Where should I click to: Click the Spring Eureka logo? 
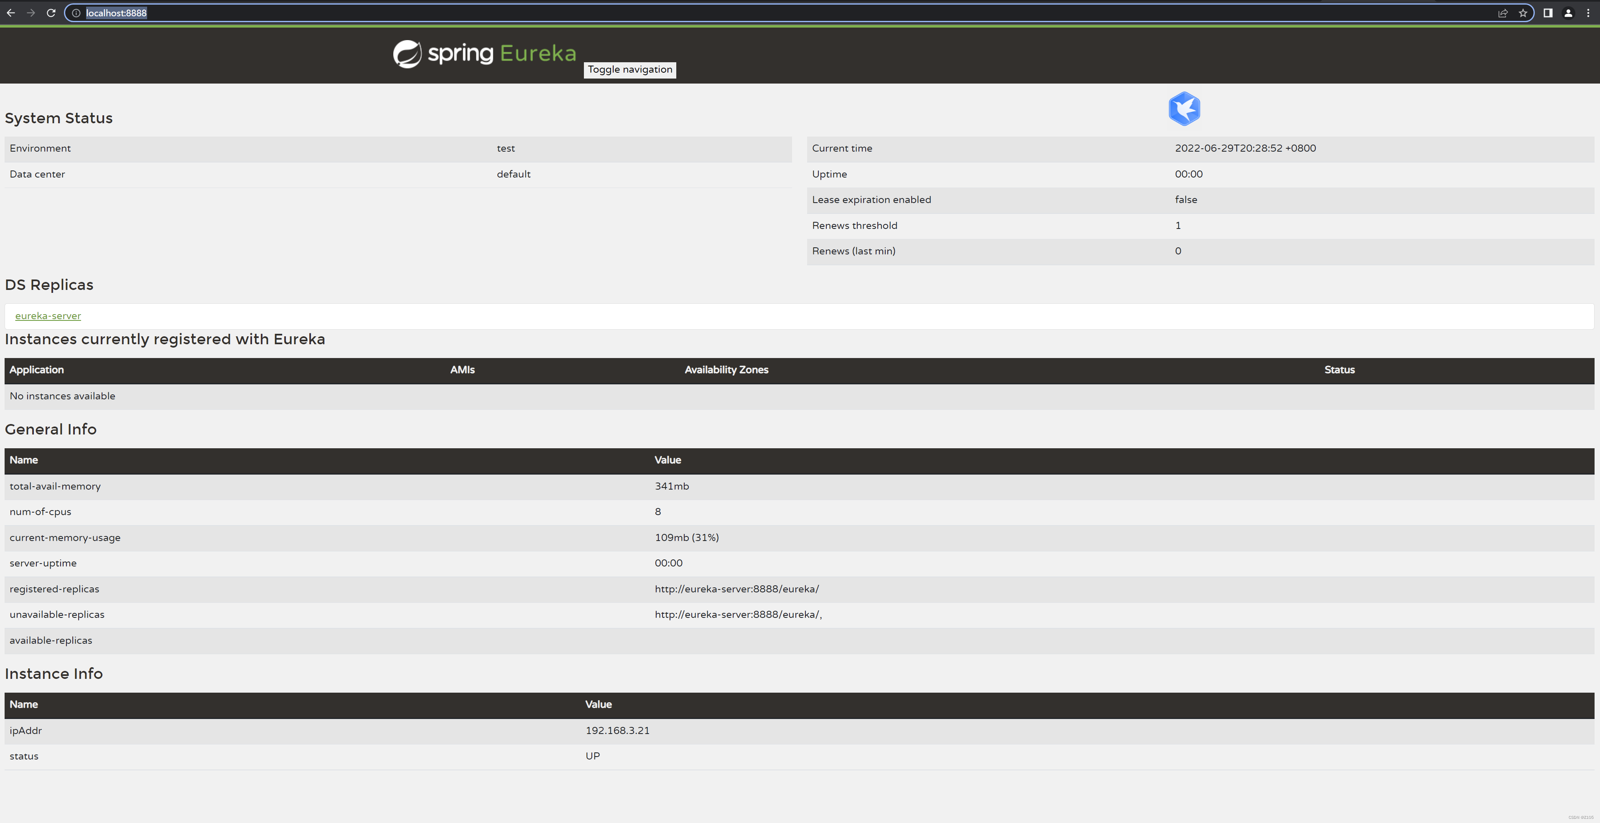tap(484, 54)
